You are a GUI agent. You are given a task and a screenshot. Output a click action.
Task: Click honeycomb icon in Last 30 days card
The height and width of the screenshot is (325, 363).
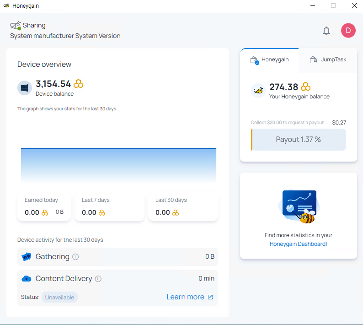[176, 212]
